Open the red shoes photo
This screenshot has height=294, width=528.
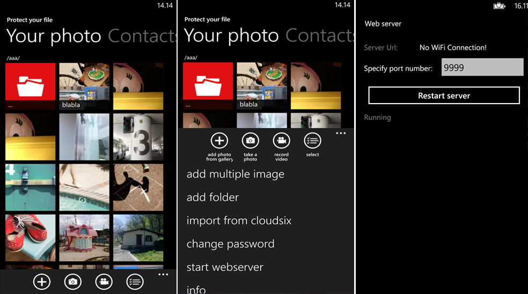point(30,238)
